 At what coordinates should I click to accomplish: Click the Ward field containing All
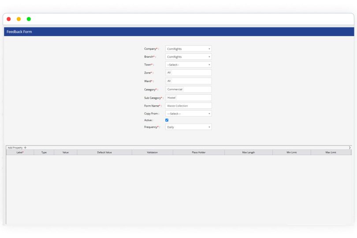[188, 81]
